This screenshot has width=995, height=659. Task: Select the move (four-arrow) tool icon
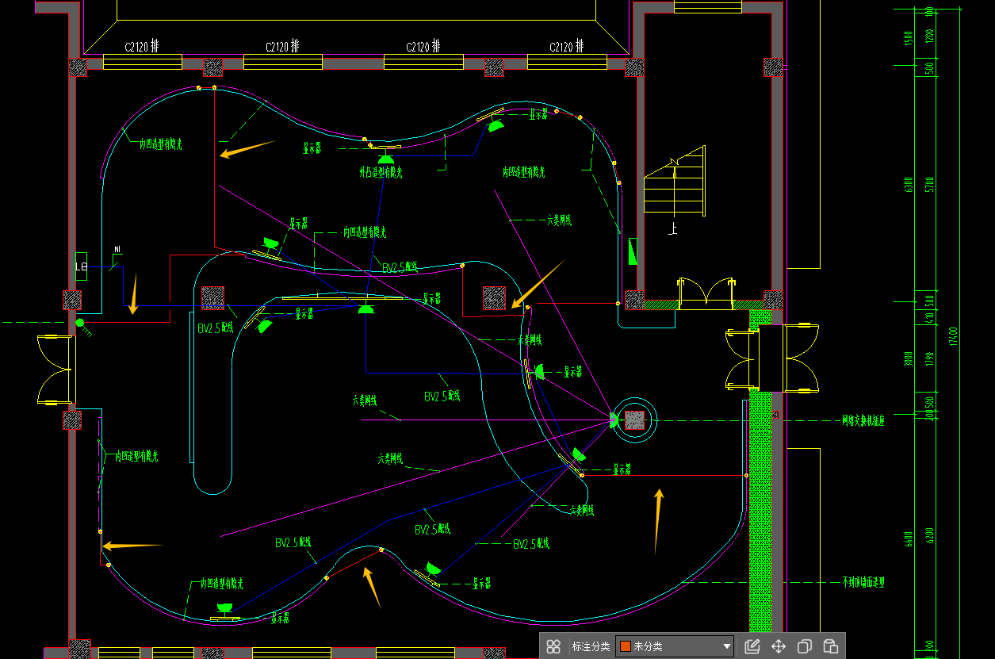pyautogui.click(x=779, y=646)
